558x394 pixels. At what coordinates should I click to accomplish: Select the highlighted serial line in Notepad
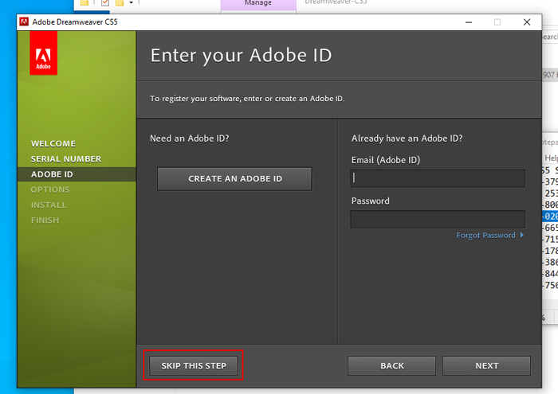(x=550, y=216)
